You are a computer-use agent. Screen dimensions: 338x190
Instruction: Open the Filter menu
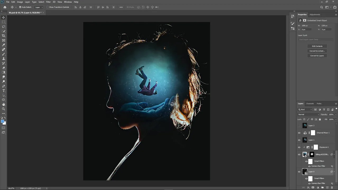point(48,2)
